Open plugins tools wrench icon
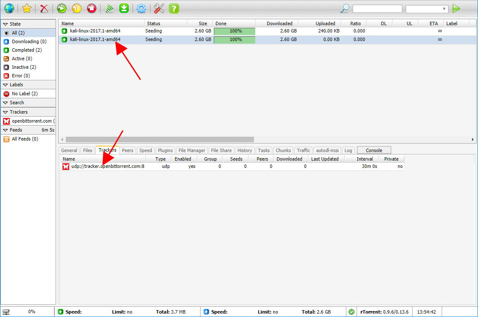478x317 pixels. [x=159, y=8]
